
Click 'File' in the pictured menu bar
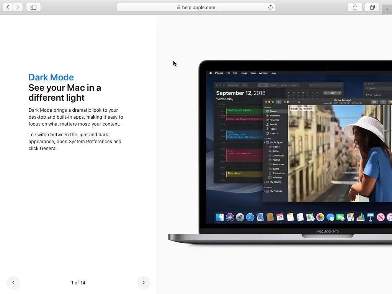point(228,73)
